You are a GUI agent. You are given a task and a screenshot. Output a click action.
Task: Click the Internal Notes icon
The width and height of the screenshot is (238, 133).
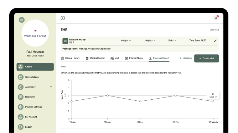tap(126, 58)
